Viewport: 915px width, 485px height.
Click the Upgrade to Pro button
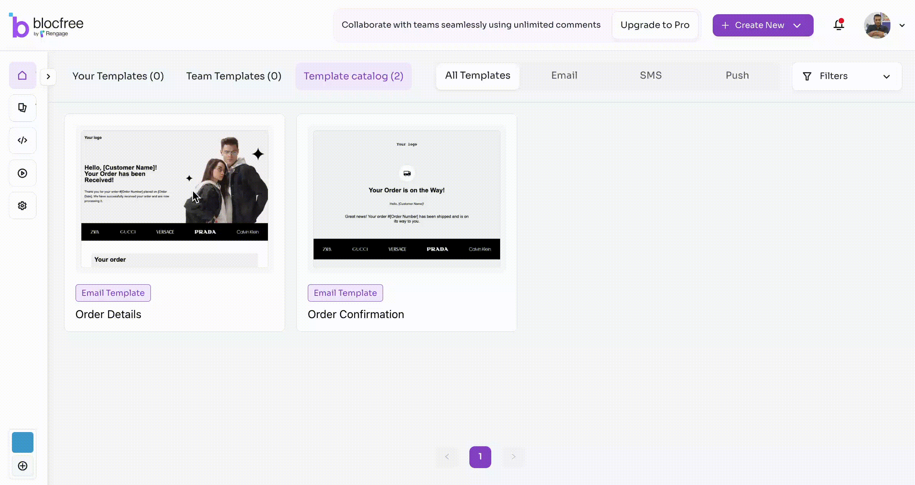pyautogui.click(x=655, y=25)
